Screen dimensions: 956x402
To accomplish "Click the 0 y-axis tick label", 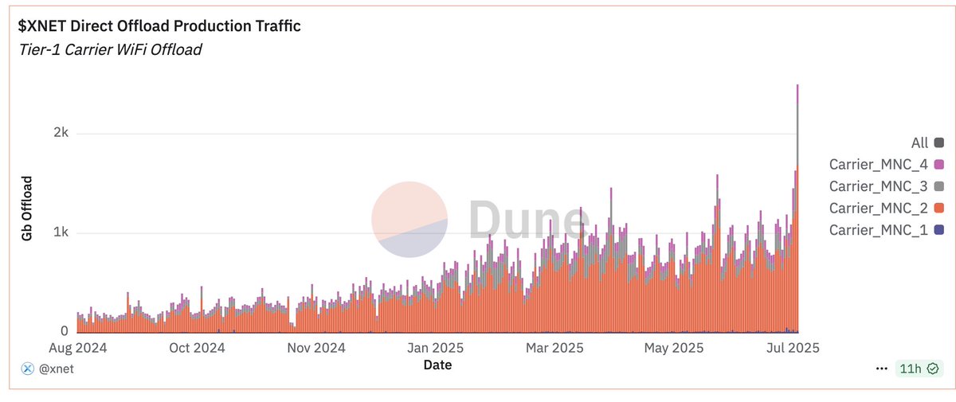I will point(65,330).
